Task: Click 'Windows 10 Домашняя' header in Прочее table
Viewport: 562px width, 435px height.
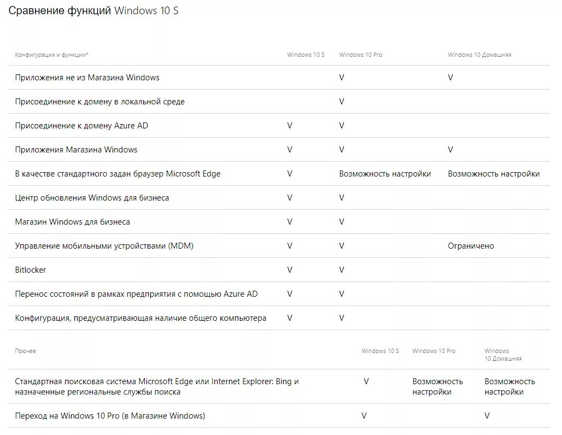Action: point(503,355)
